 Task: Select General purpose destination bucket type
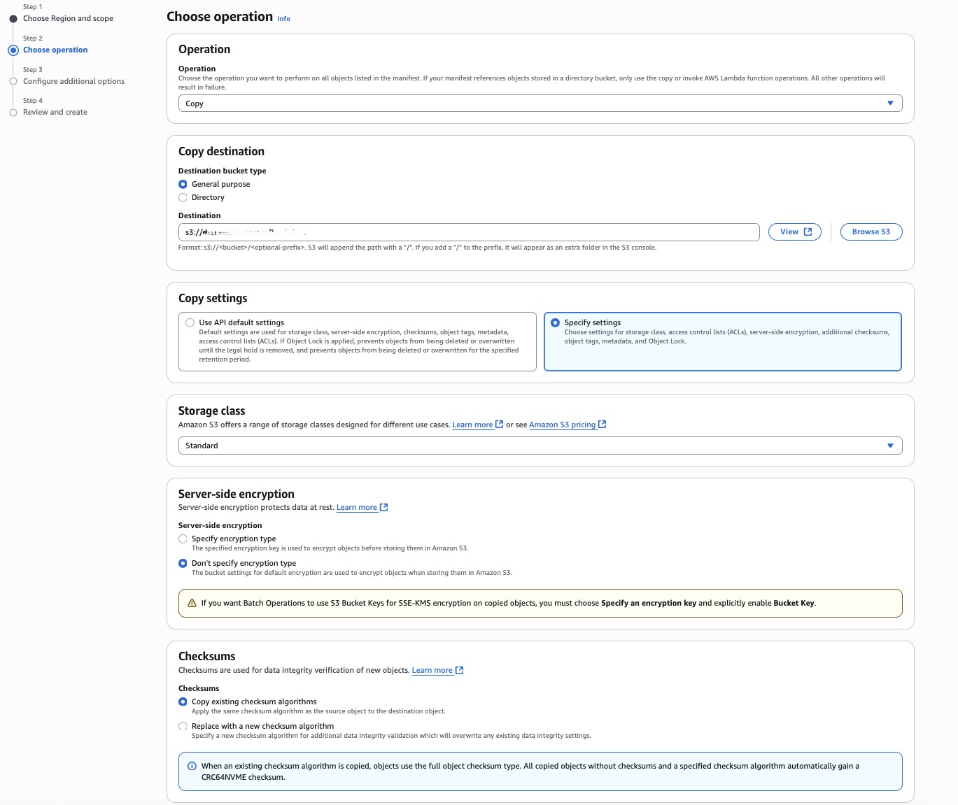(x=183, y=185)
